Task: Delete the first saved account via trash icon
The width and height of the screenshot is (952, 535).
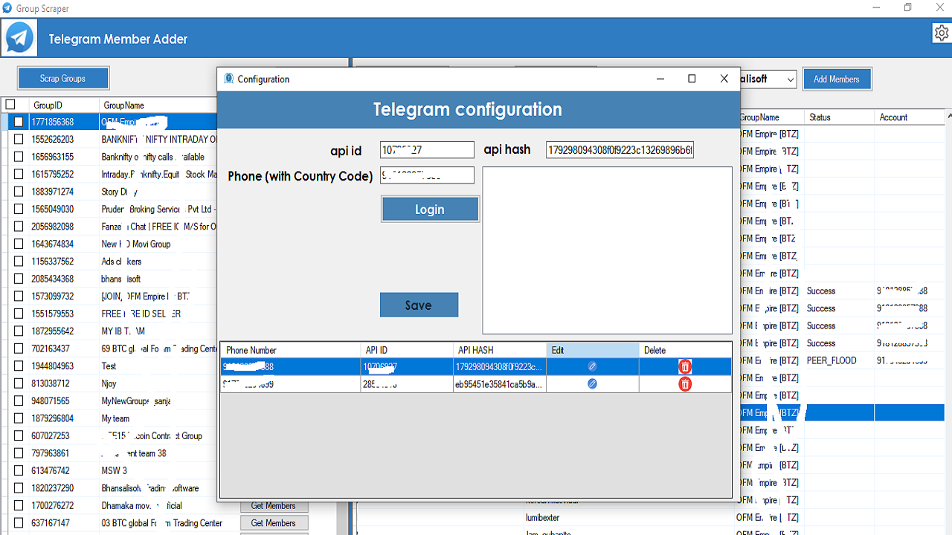Action: (x=684, y=366)
